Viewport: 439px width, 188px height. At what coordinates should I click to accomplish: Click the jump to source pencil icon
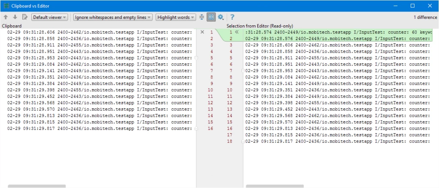click(x=25, y=17)
